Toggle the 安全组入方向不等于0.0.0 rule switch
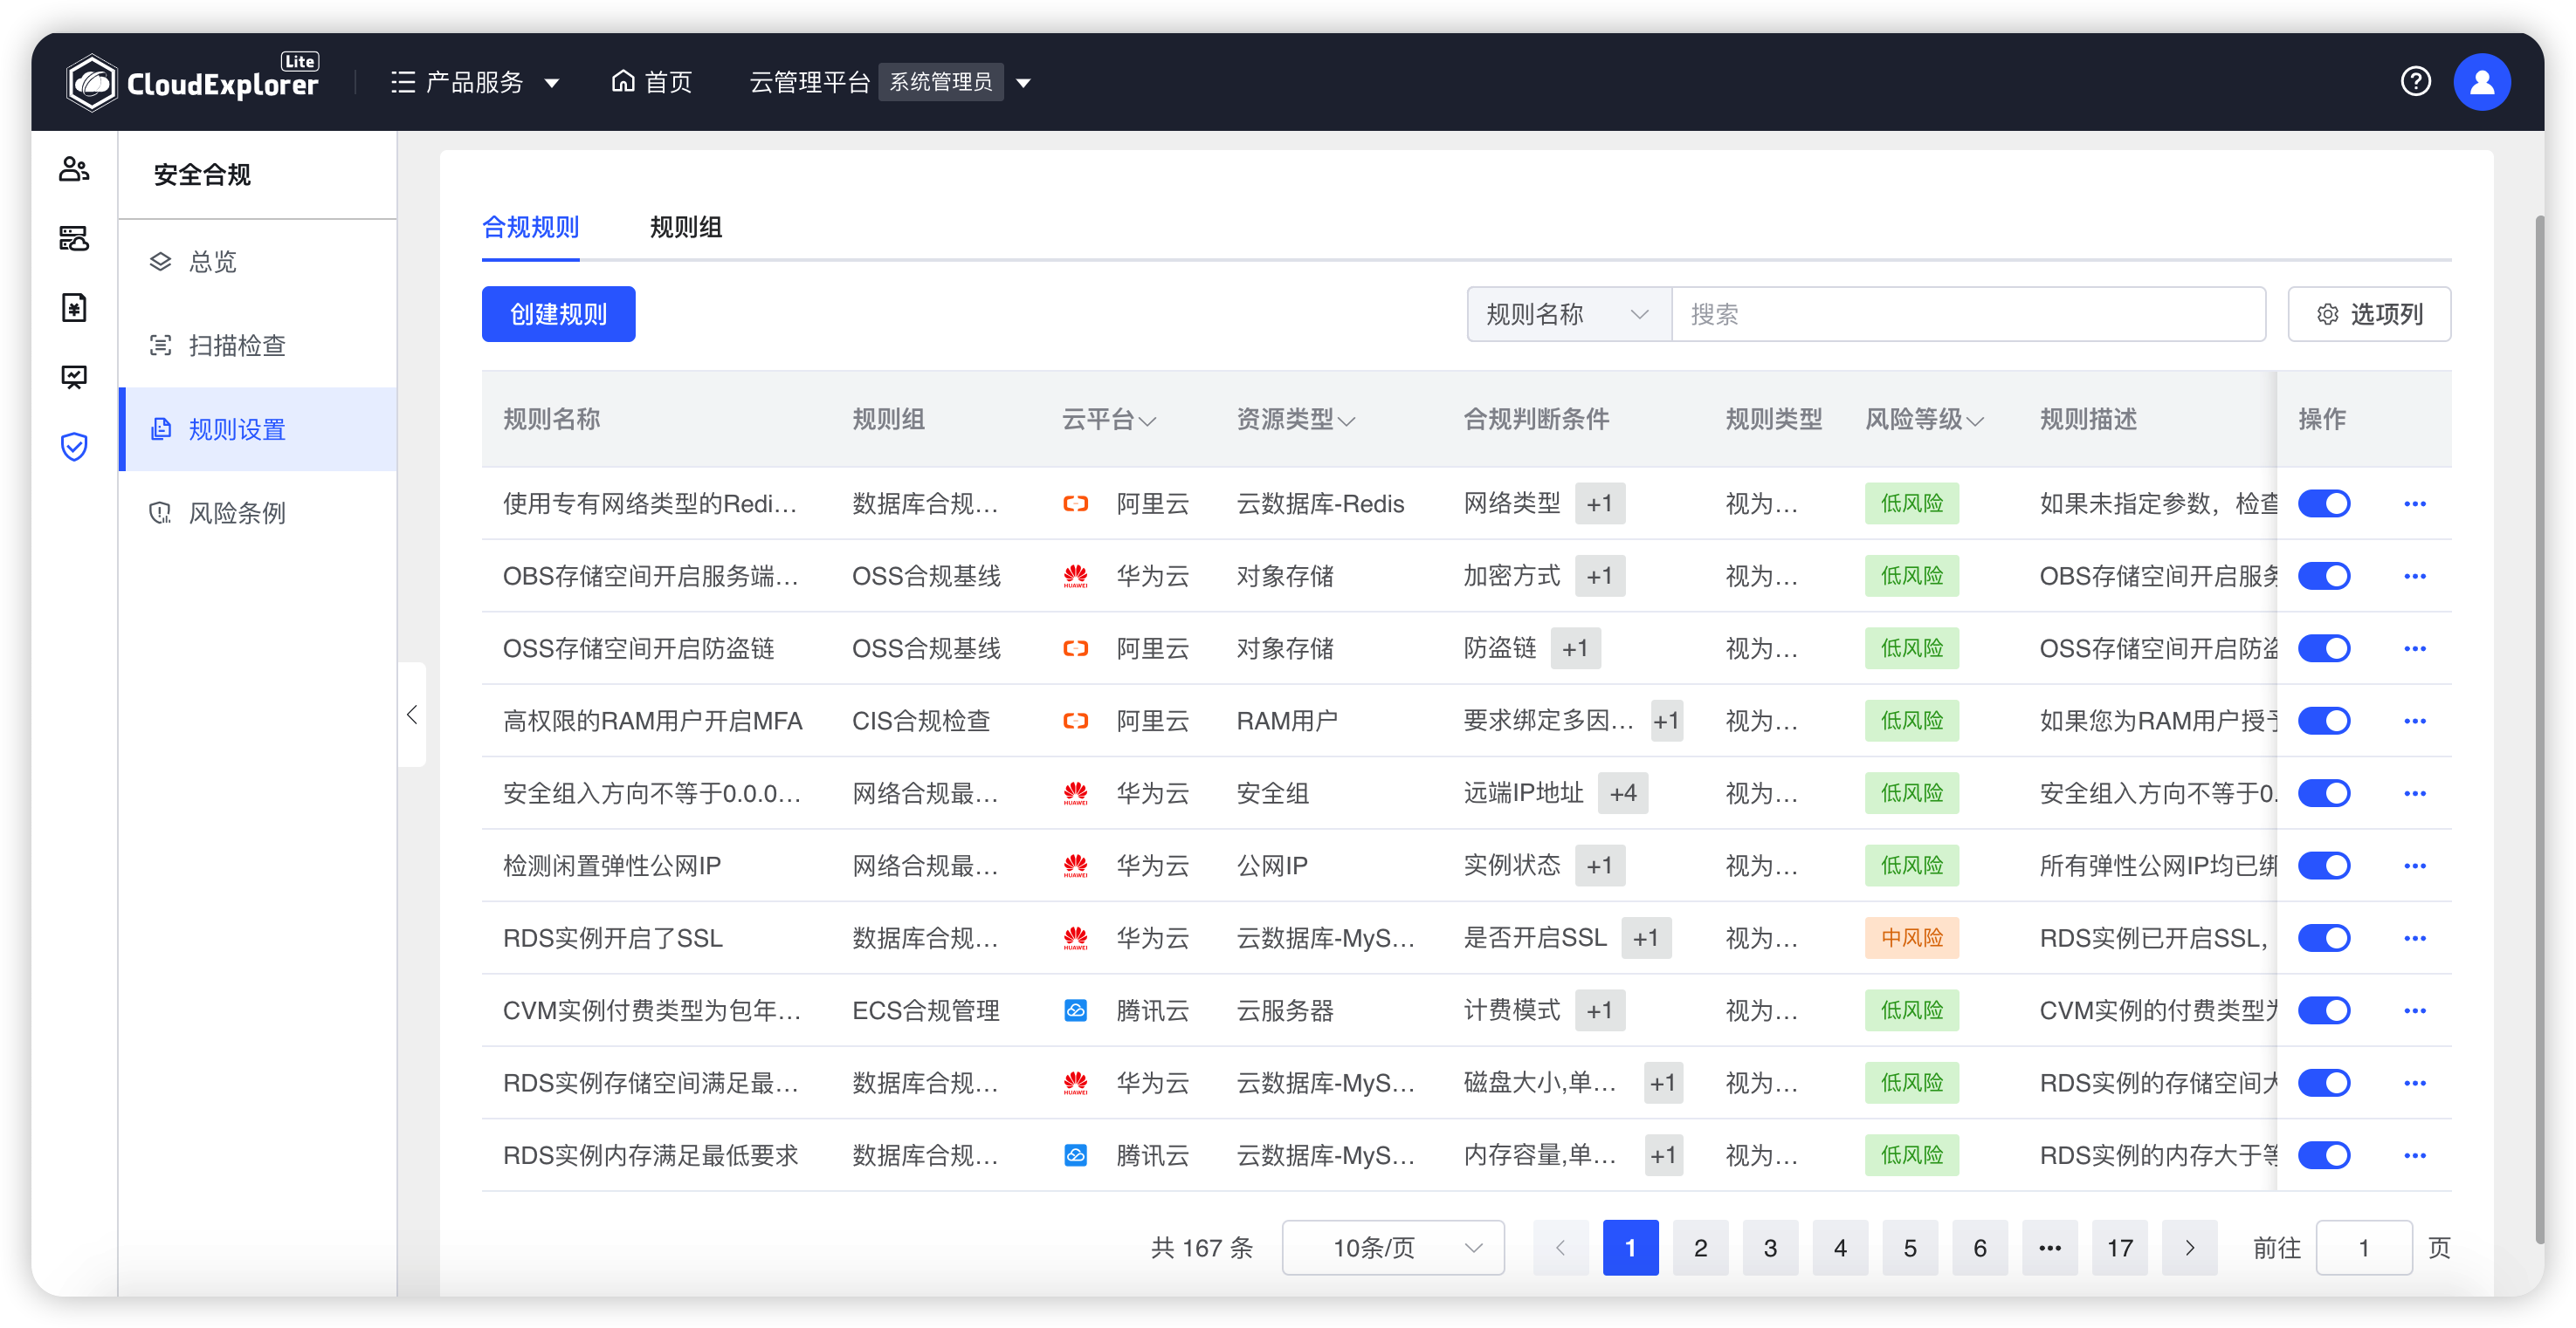The height and width of the screenshot is (1328, 2576). coord(2323,793)
